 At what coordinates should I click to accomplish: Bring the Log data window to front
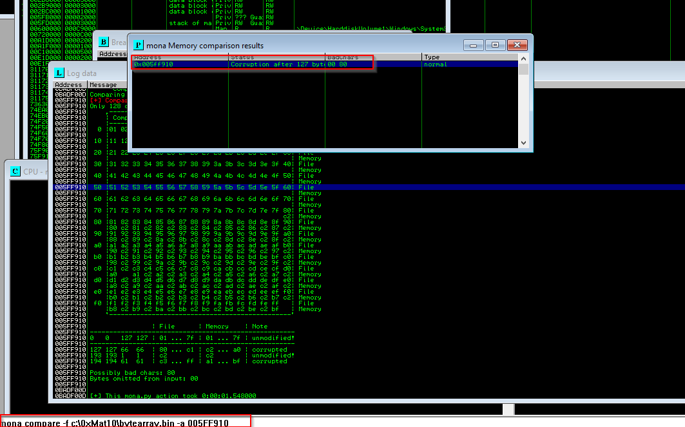coord(81,73)
